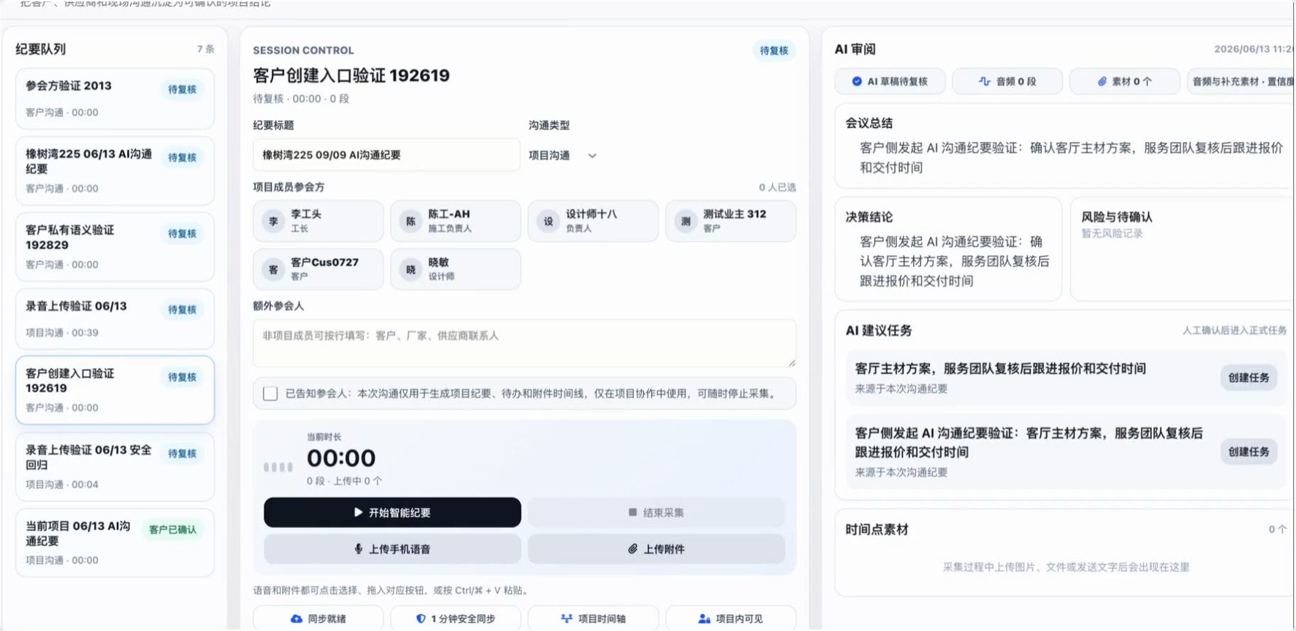This screenshot has width=1296, height=631.
Task: Click 创建任务 for 客厅主材方案 task
Action: [1248, 377]
